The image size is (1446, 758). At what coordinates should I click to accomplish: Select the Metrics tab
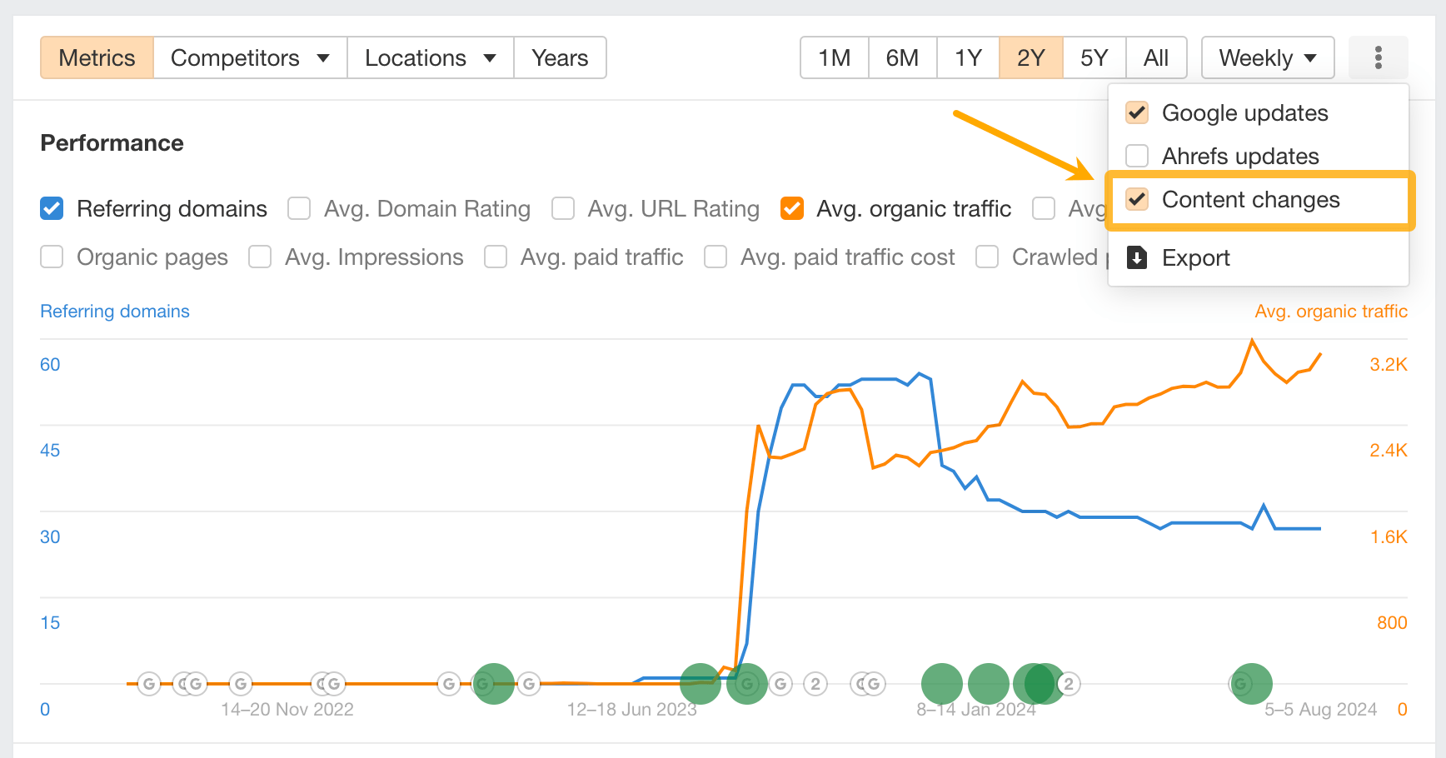click(x=97, y=57)
